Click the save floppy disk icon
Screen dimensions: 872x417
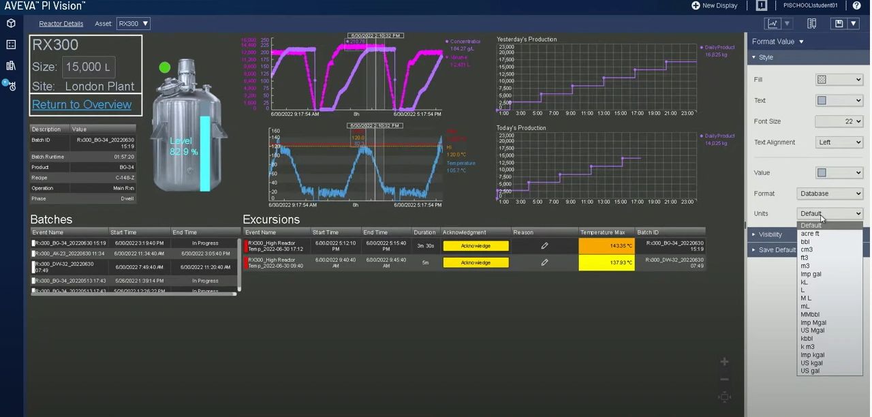(839, 23)
